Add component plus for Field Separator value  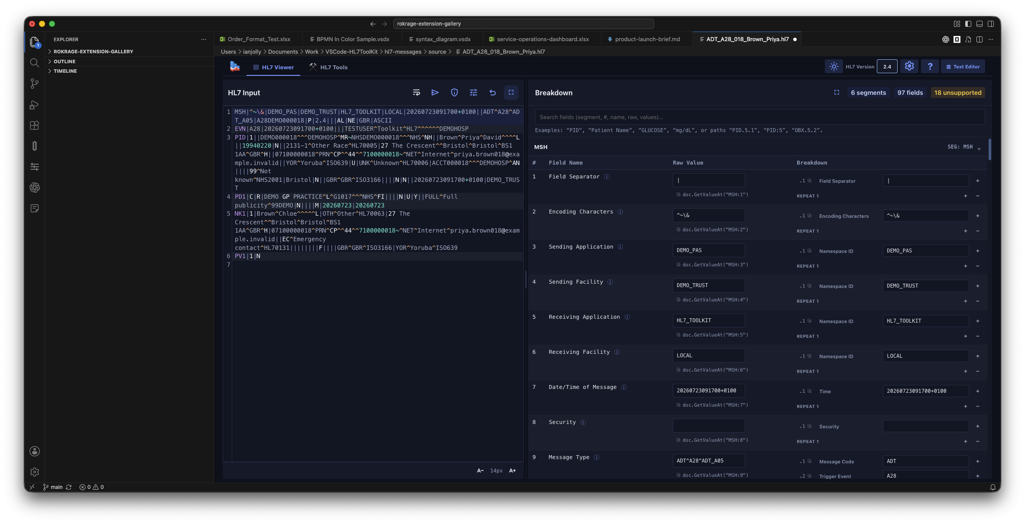pos(978,181)
